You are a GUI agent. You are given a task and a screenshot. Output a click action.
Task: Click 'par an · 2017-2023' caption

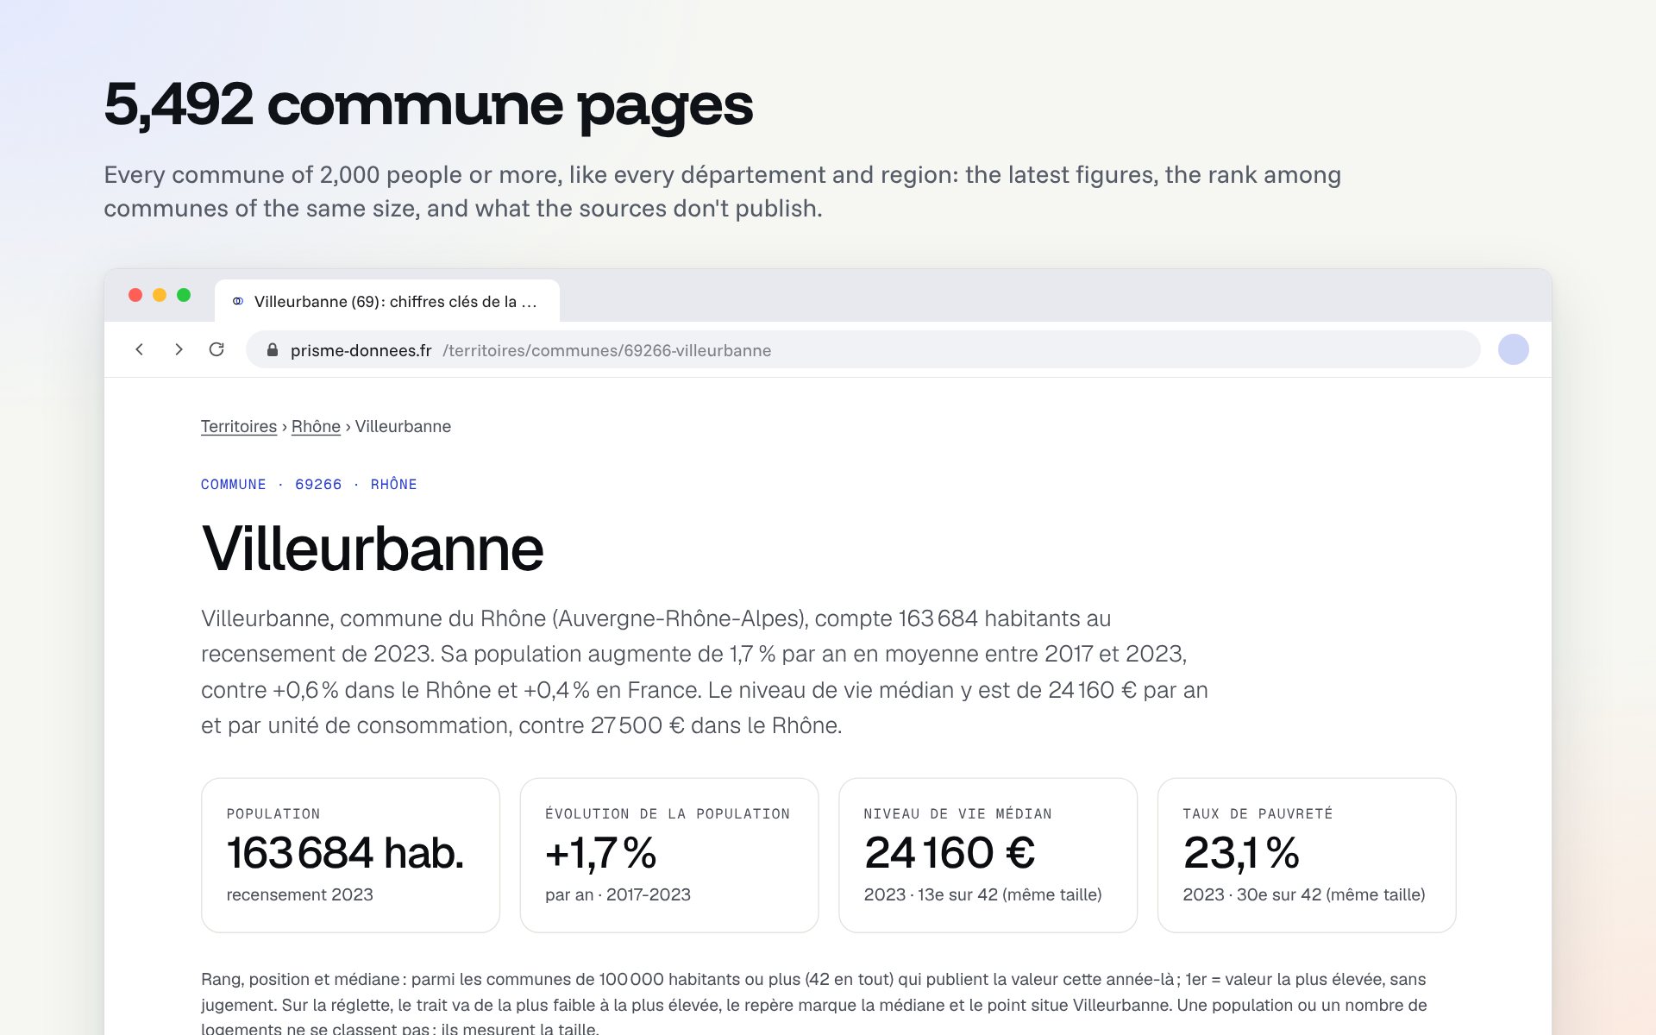(618, 894)
